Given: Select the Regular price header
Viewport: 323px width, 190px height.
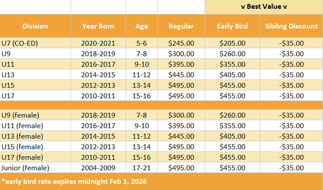Looking at the screenshot, I should (181, 26).
